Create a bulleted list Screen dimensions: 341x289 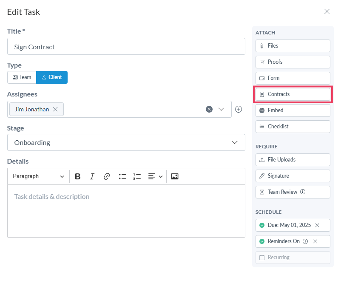pyautogui.click(x=122, y=176)
